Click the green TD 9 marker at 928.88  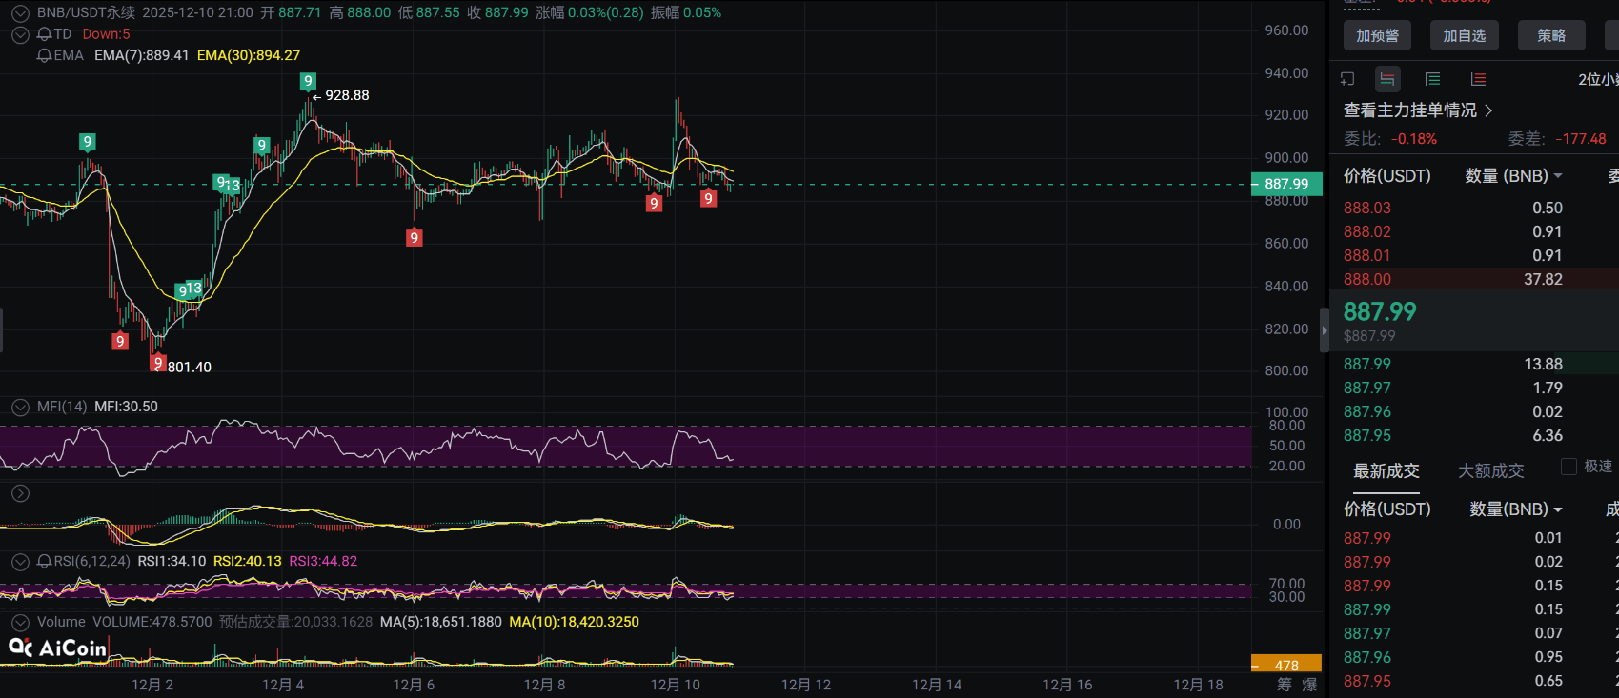click(x=308, y=81)
